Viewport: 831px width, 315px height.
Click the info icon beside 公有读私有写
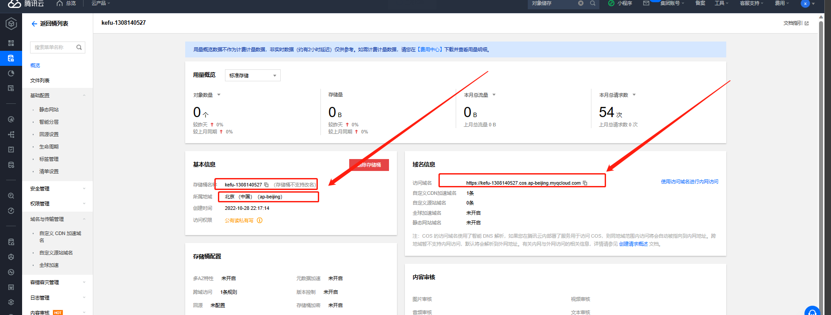259,220
